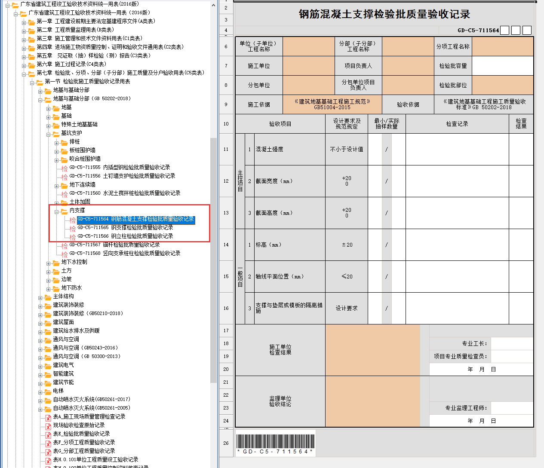Click the 检 icon of GD-C5-711567 锚杆

pos(65,245)
